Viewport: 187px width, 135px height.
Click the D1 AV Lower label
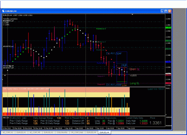114,85
